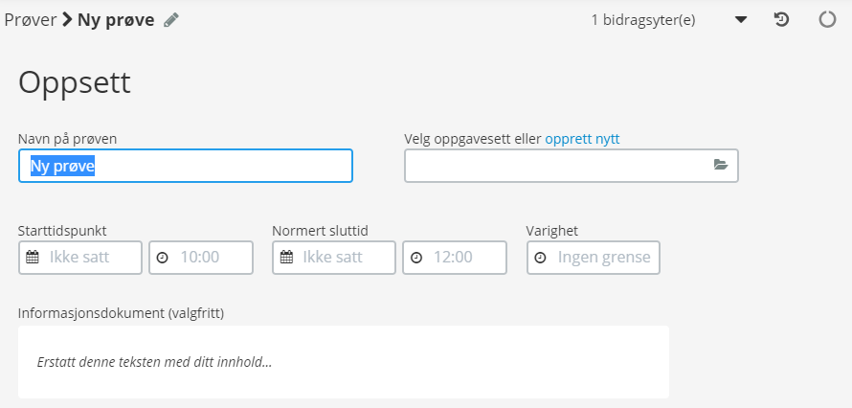
Task: Open the Varighet Ingen grense picker
Action: tap(594, 258)
